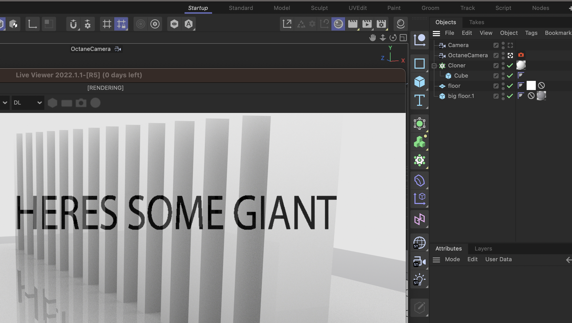
Task: Toggle the floor object enable checkmark
Action: click(x=510, y=86)
